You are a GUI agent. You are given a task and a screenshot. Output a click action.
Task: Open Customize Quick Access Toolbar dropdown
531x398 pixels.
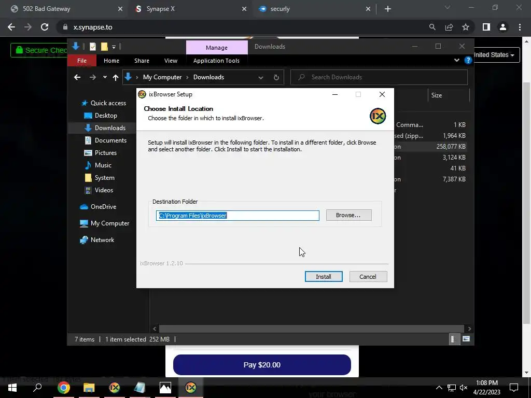[114, 47]
